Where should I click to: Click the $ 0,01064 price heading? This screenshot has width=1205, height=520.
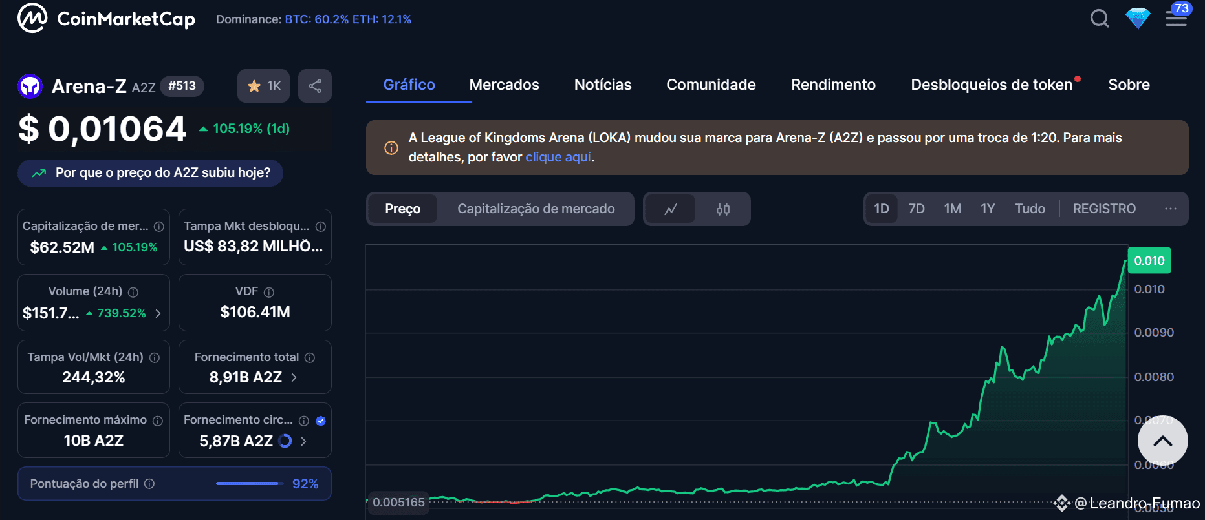click(102, 129)
